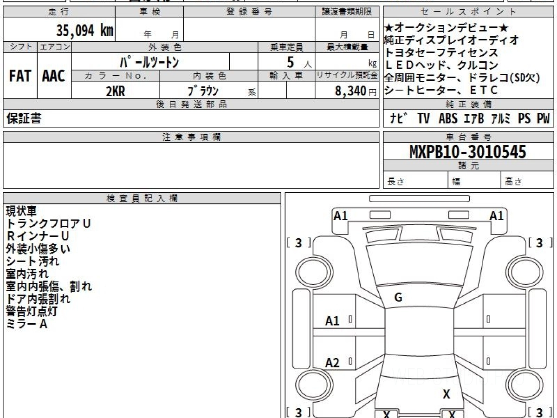Select exterior color パールツートン
Screen dimensions: 557x418
pyautogui.click(x=149, y=62)
